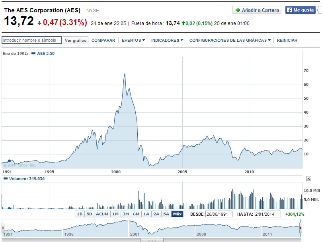Select the 1M time range
The width and height of the screenshot is (322, 242).
[x=115, y=214]
